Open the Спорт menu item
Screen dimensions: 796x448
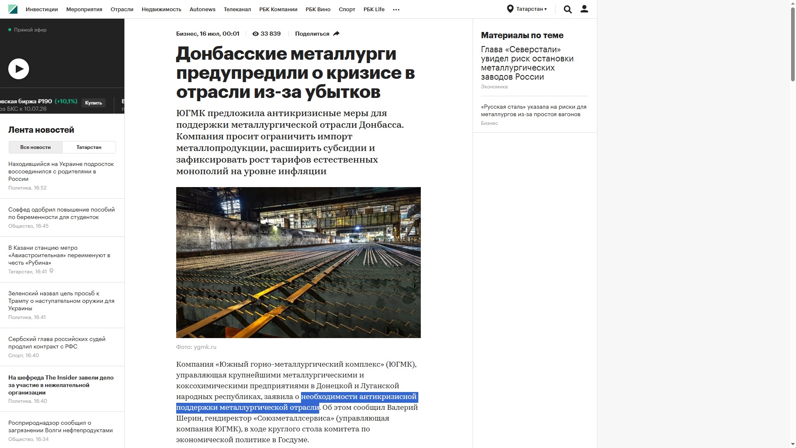[347, 9]
